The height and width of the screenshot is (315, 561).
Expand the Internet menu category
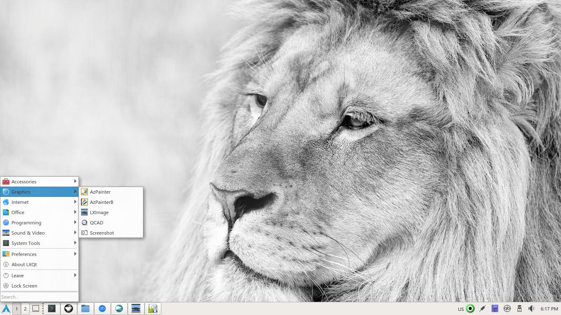click(39, 202)
